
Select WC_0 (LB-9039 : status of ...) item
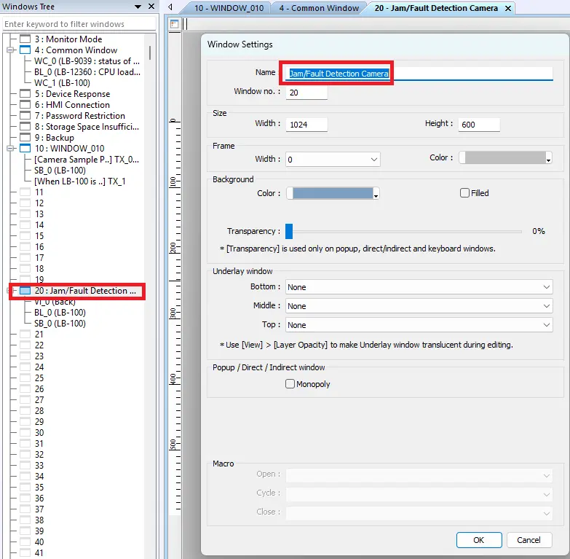click(87, 60)
